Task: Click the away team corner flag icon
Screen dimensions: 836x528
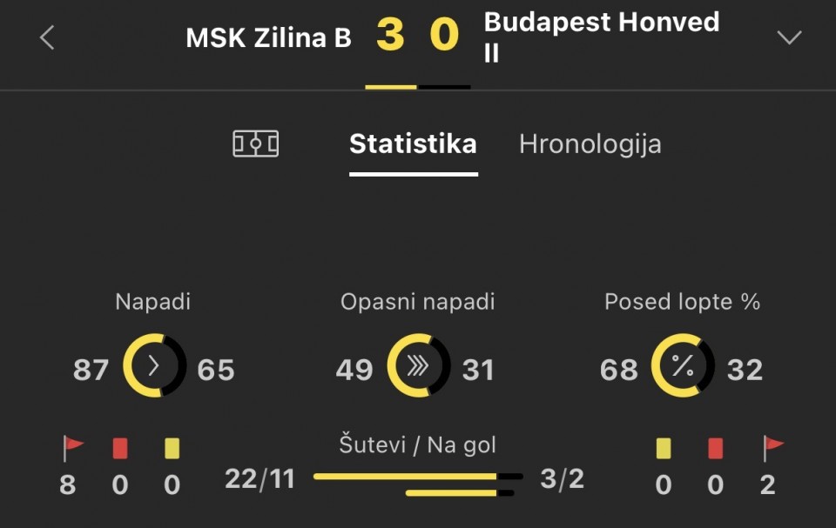Action: tap(772, 448)
